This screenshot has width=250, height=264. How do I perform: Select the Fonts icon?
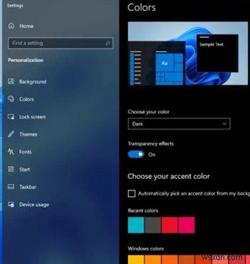pos(11,152)
